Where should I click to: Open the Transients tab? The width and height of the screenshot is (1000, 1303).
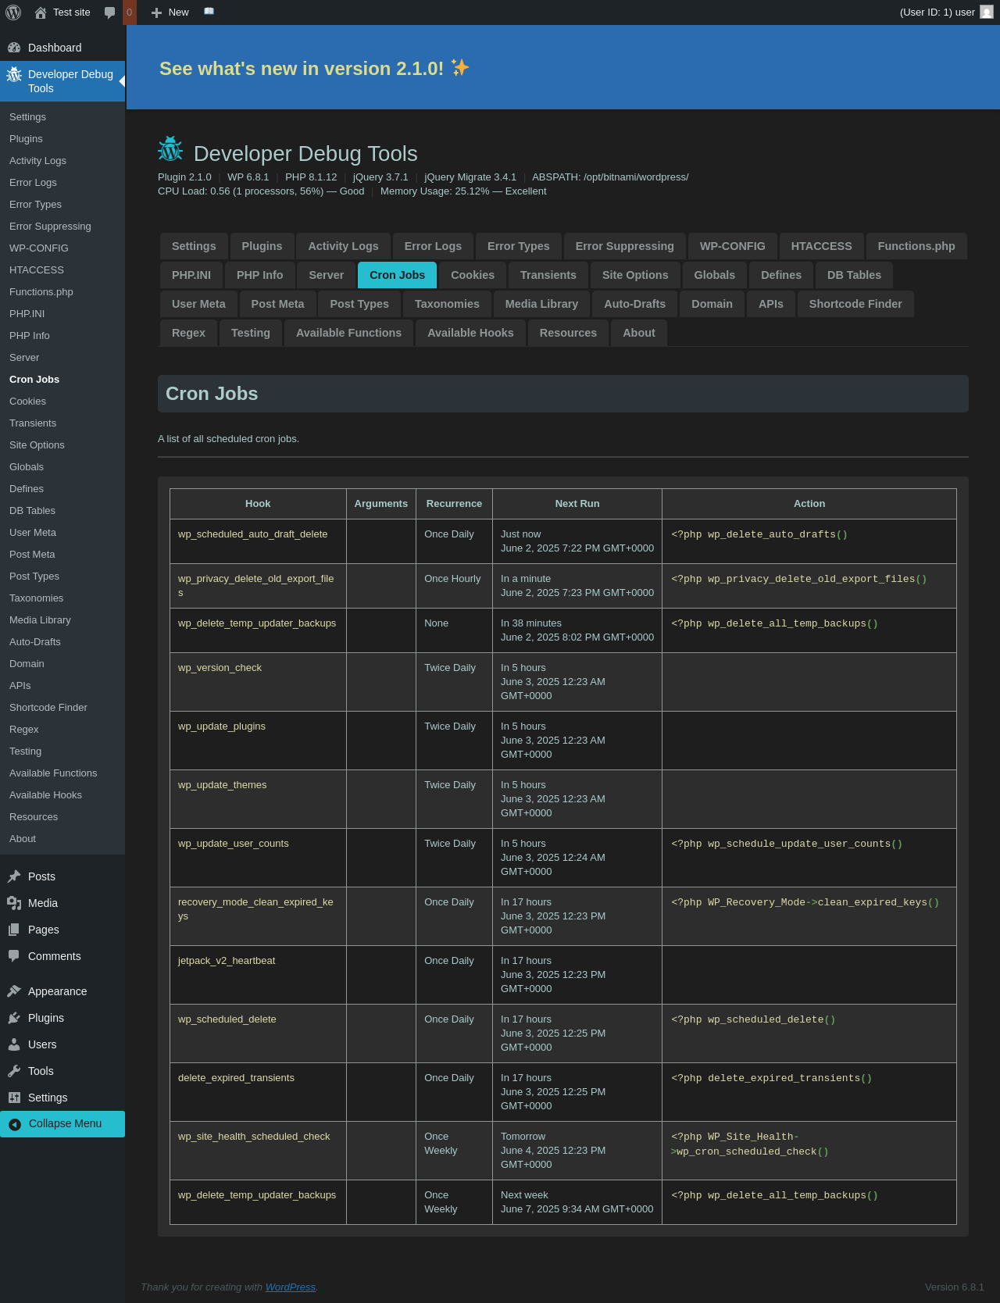(x=548, y=275)
